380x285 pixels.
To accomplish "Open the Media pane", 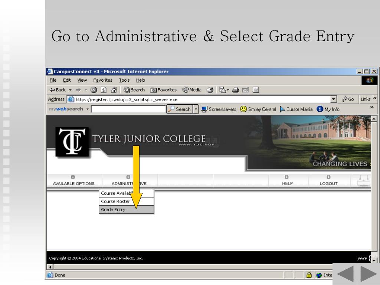I will point(192,90).
